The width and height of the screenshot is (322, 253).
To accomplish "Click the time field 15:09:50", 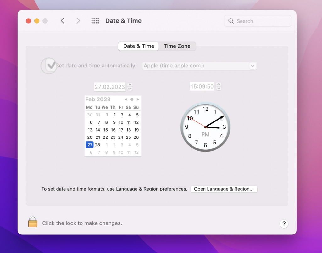I will tap(202, 86).
